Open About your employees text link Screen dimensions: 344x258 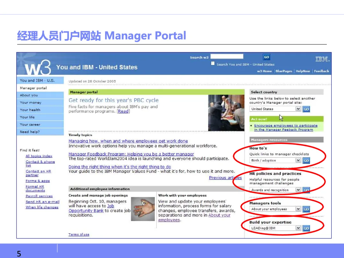[194, 218]
